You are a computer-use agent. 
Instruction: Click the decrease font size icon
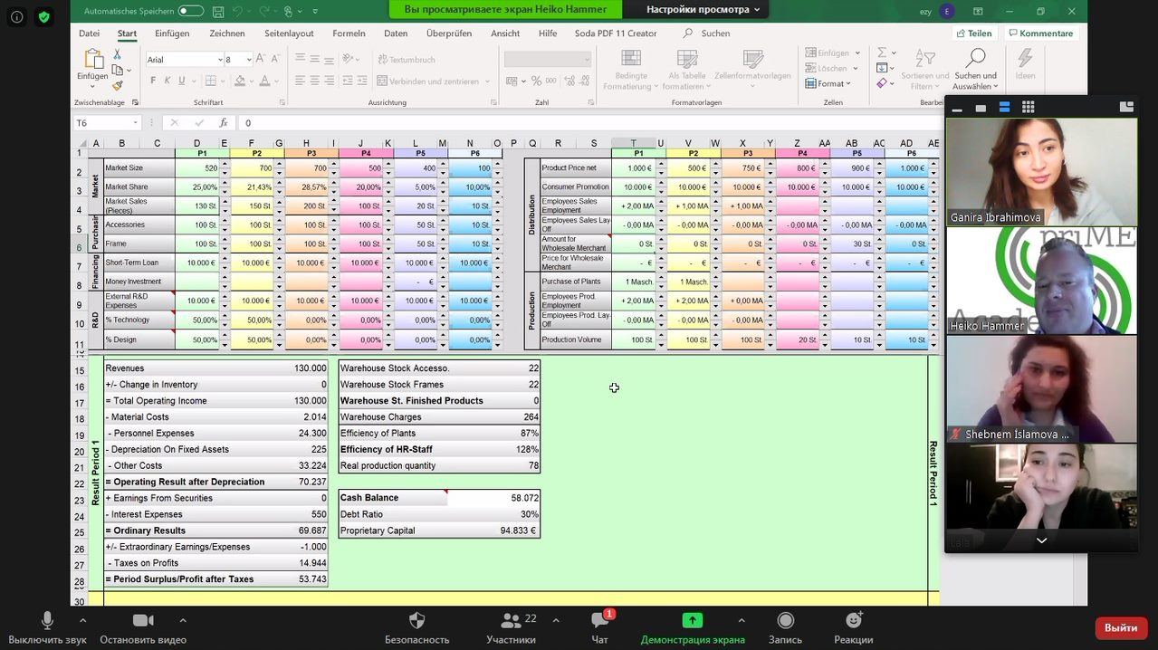[x=277, y=59]
